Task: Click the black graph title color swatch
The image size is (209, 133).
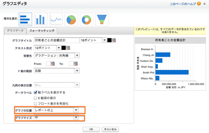Action: pyautogui.click(x=109, y=40)
